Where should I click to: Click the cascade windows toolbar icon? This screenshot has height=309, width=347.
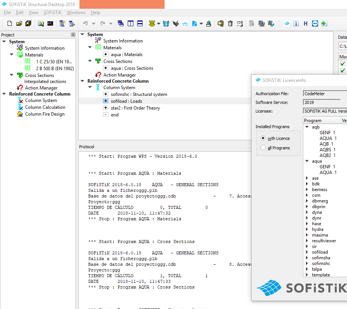pyautogui.click(x=120, y=24)
